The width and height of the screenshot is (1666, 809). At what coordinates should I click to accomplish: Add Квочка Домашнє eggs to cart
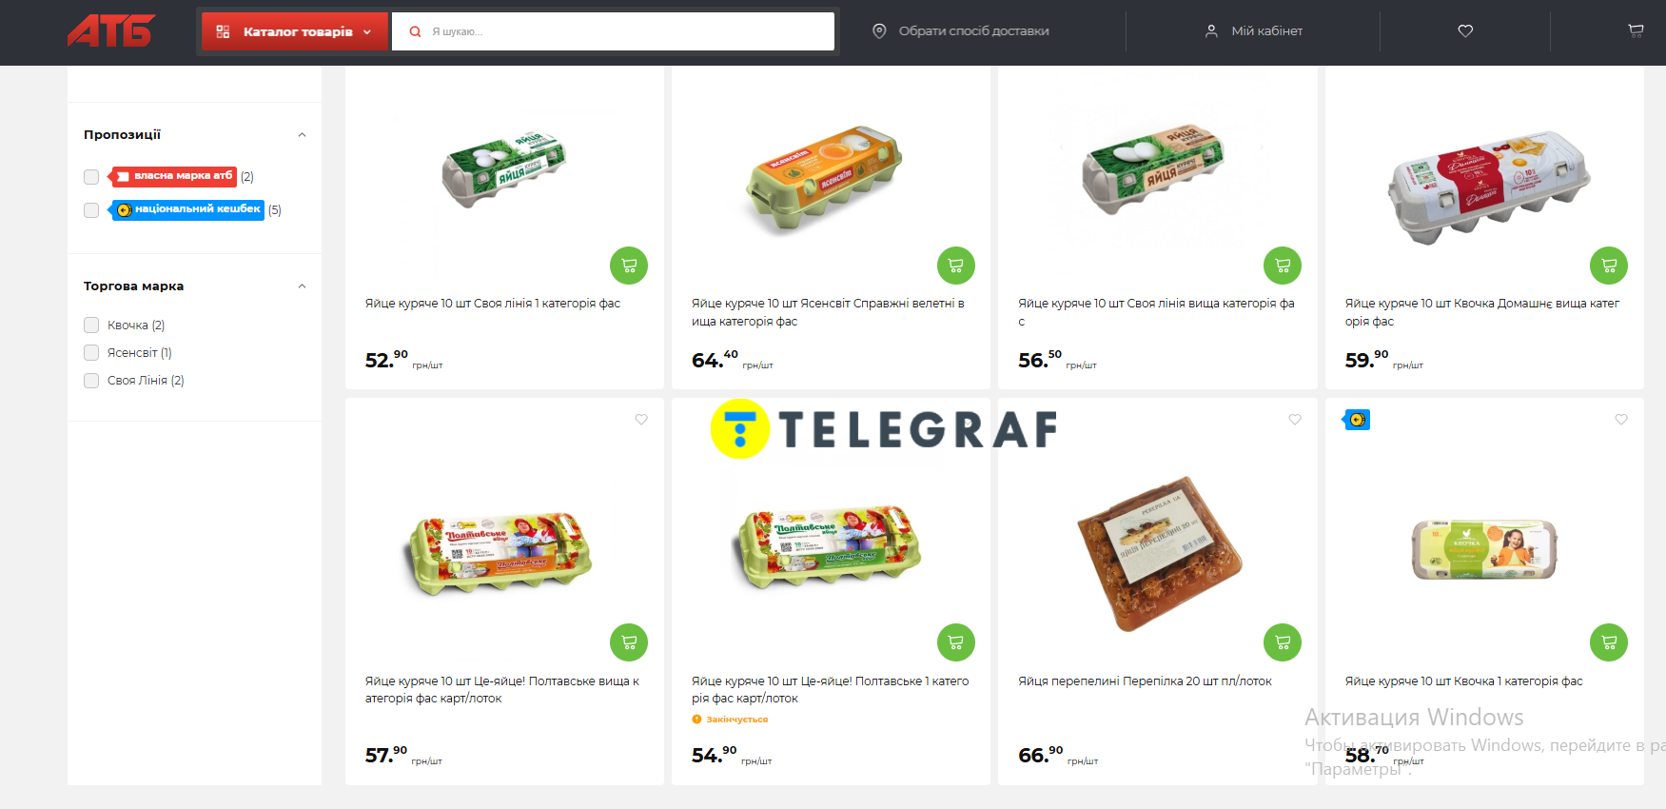1609,266
